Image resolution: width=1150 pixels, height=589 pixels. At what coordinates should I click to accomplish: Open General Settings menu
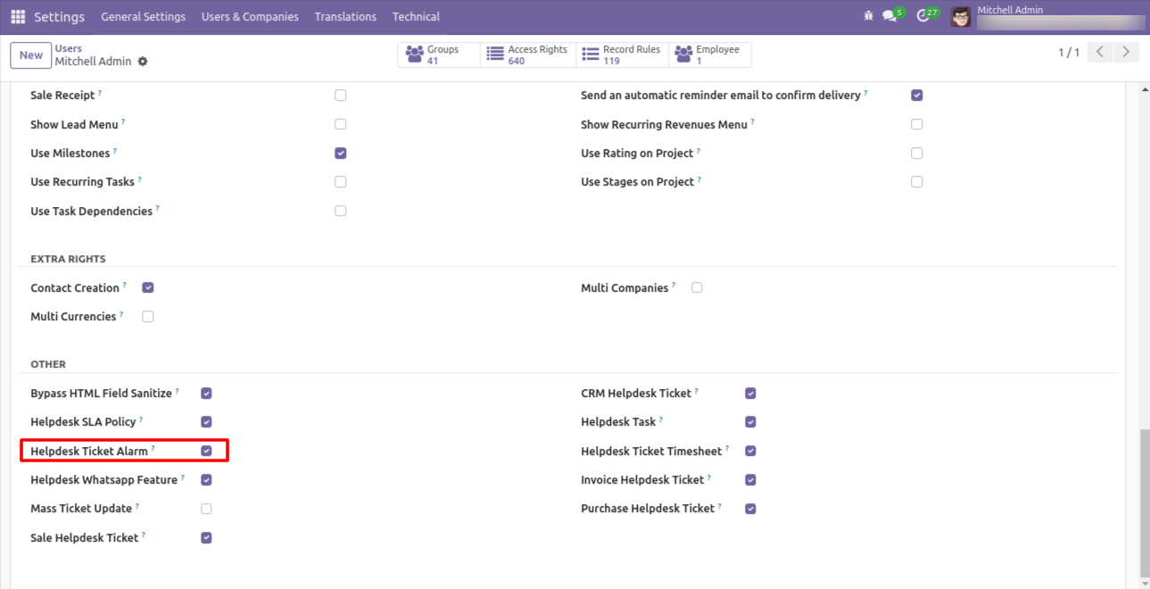(144, 17)
